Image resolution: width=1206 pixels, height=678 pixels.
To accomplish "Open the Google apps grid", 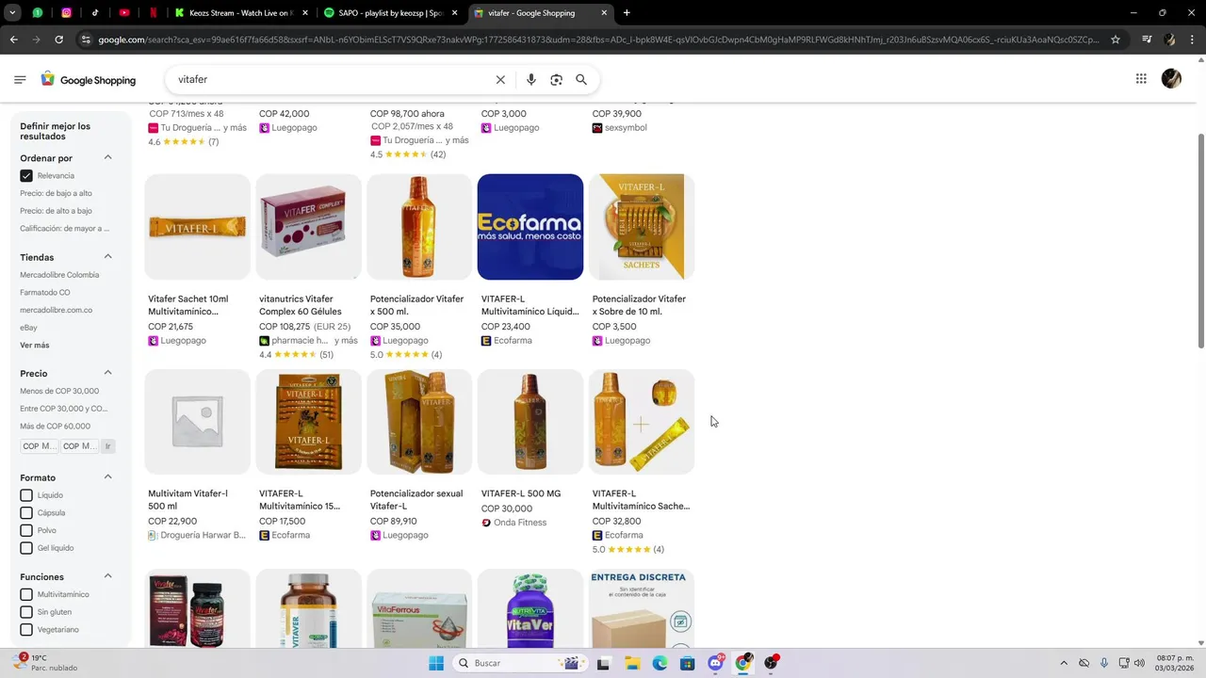I will point(1141,79).
